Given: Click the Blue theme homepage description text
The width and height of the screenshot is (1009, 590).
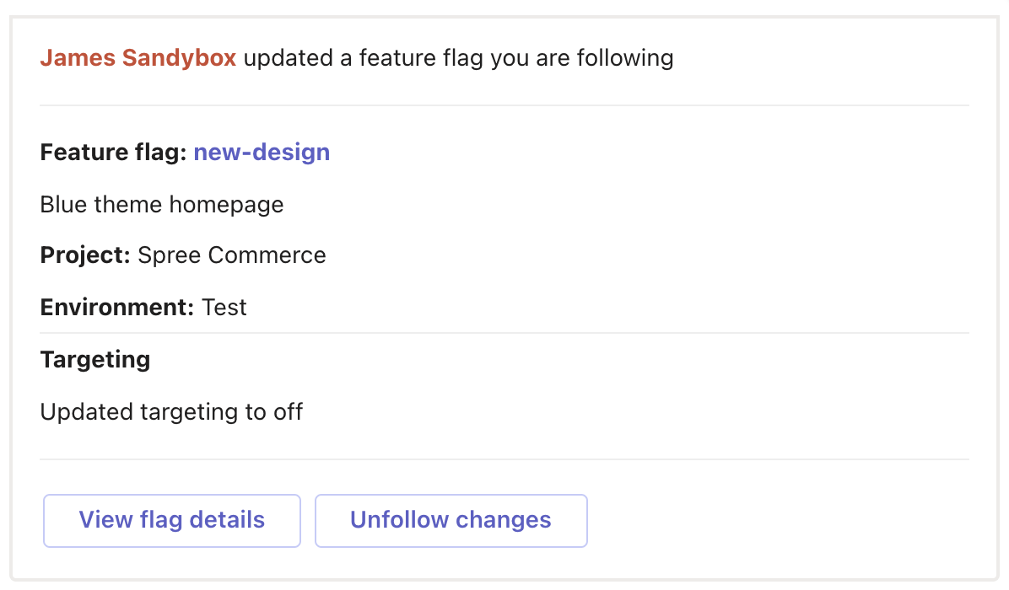Looking at the screenshot, I should (x=161, y=204).
